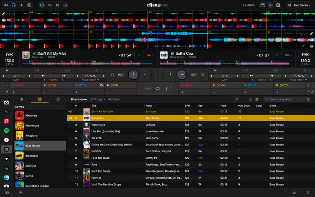Expand the 77 Songs dropdown
315x197 pixels.
tap(98, 99)
